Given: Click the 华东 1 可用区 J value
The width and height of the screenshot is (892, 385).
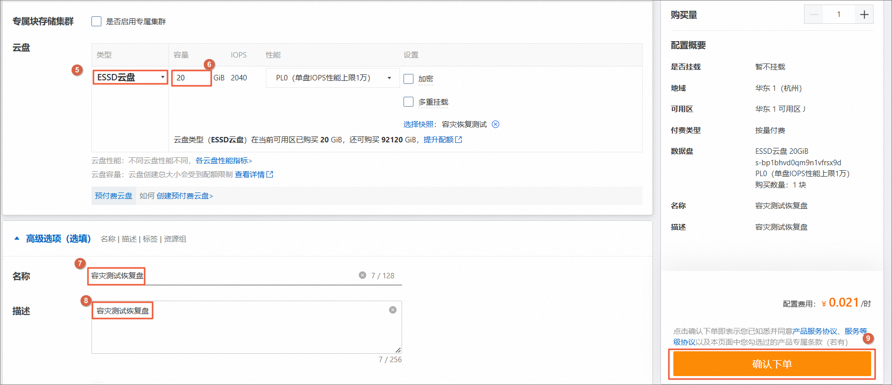Looking at the screenshot, I should click(780, 109).
